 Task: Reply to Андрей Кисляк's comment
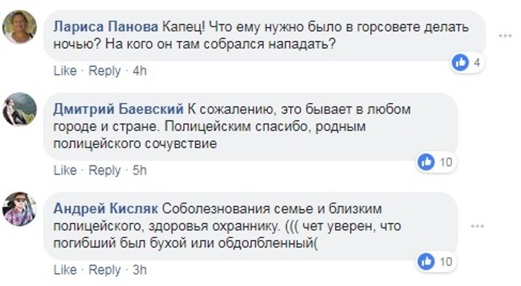[105, 270]
